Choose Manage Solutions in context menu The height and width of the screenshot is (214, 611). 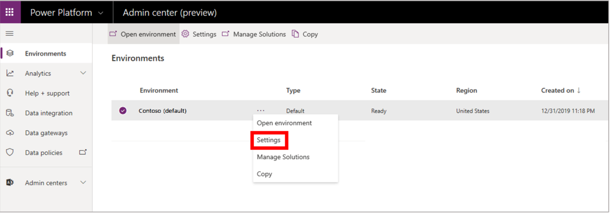(x=283, y=157)
